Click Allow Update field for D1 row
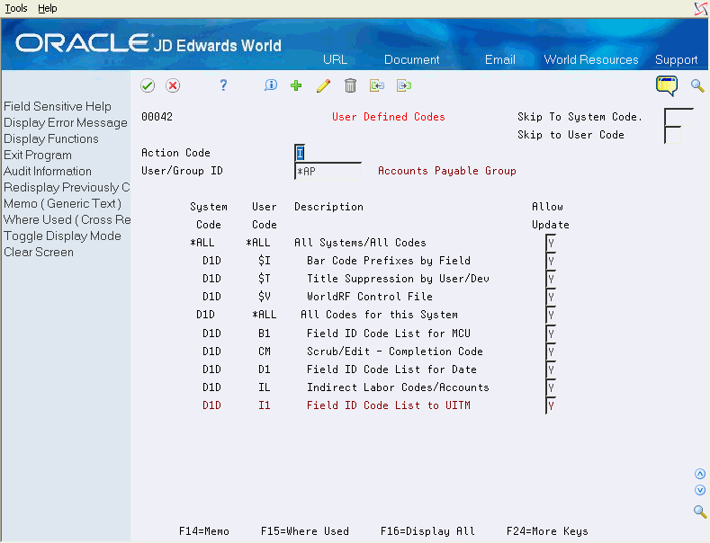Image resolution: width=710 pixels, height=543 pixels. 551,369
